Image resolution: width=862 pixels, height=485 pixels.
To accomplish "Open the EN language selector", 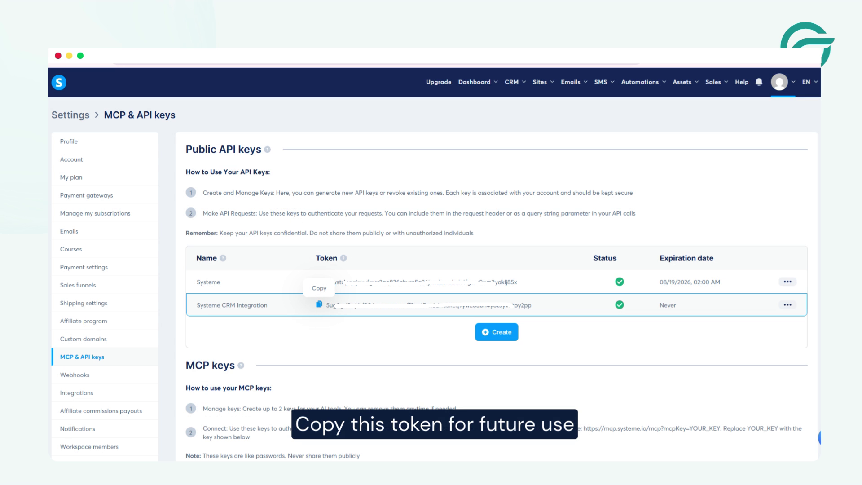I will pos(810,82).
